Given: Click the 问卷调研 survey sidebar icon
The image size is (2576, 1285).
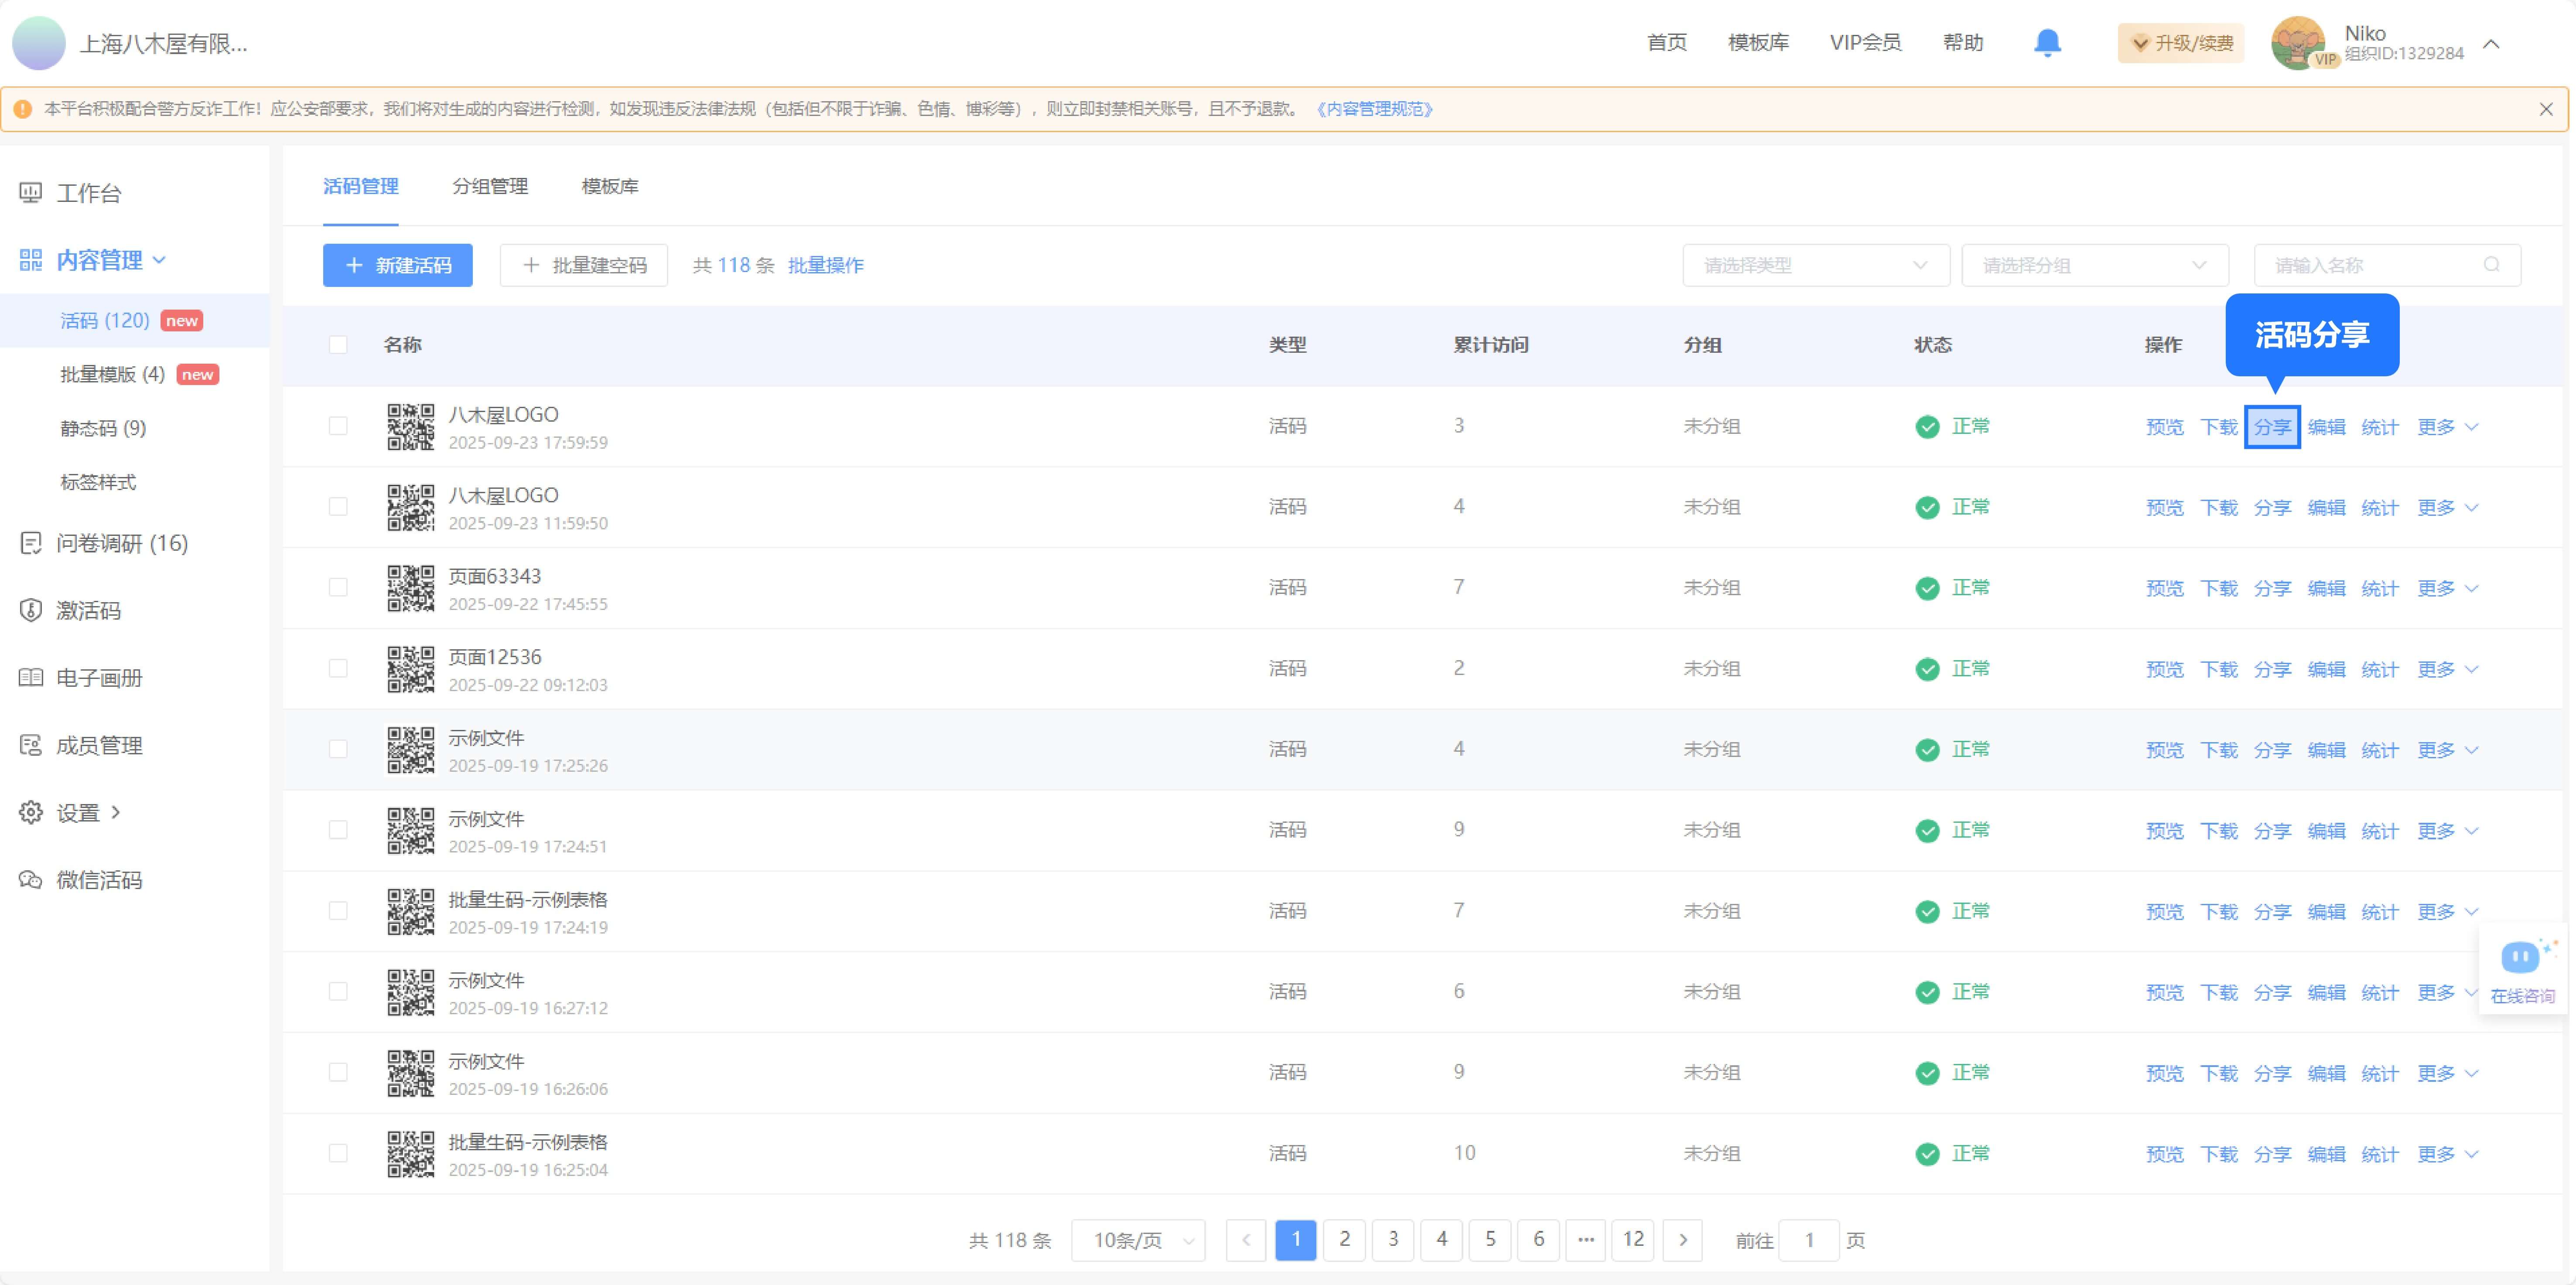Looking at the screenshot, I should (x=31, y=543).
